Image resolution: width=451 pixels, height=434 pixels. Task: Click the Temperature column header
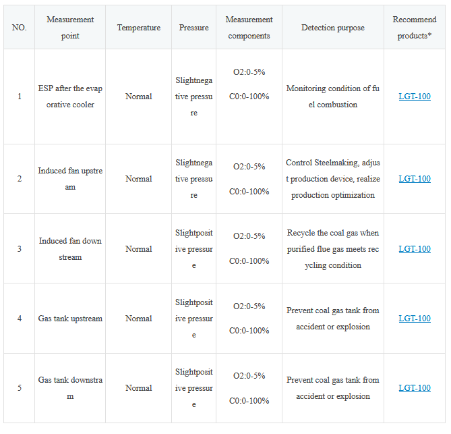coord(138,28)
